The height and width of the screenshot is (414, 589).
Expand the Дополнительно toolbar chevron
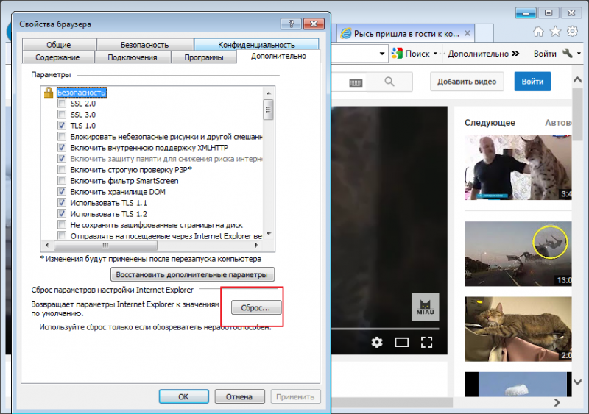pos(515,53)
